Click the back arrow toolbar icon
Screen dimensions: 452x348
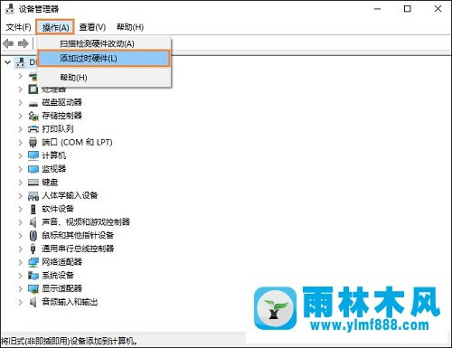pyautogui.click(x=8, y=44)
